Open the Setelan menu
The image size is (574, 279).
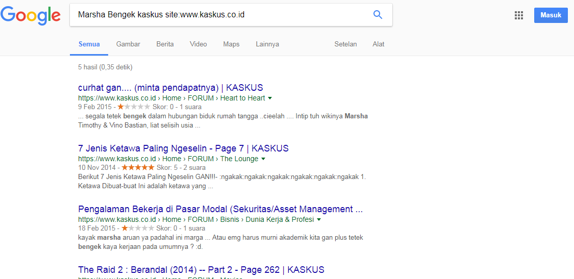point(345,44)
